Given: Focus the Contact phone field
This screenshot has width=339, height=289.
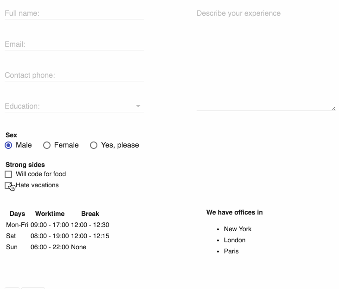Looking at the screenshot, I should pyautogui.click(x=74, y=75).
